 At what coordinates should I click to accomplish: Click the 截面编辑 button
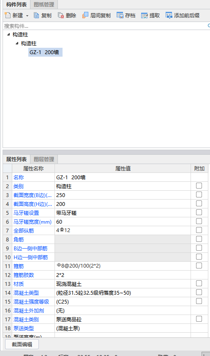click(x=22, y=344)
